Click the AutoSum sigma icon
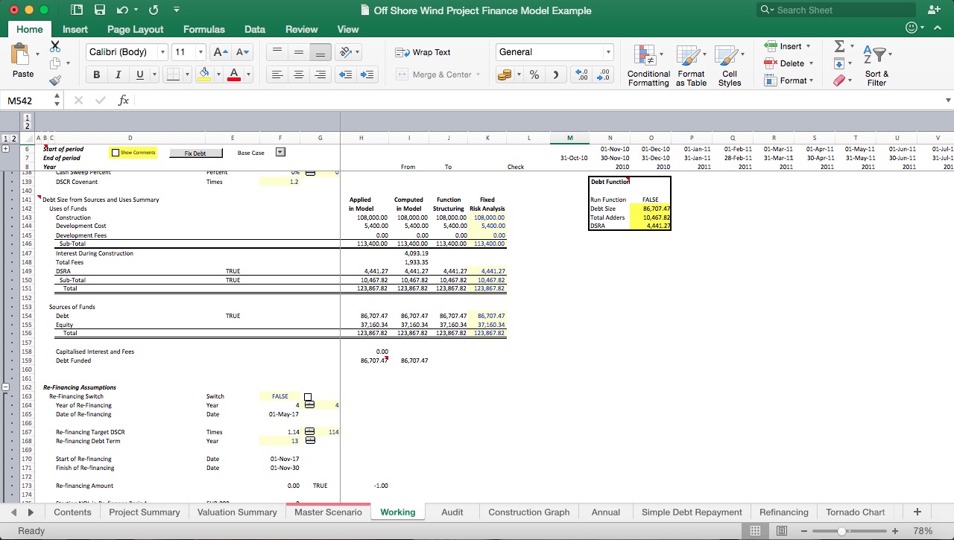This screenshot has width=954, height=540. [839, 46]
